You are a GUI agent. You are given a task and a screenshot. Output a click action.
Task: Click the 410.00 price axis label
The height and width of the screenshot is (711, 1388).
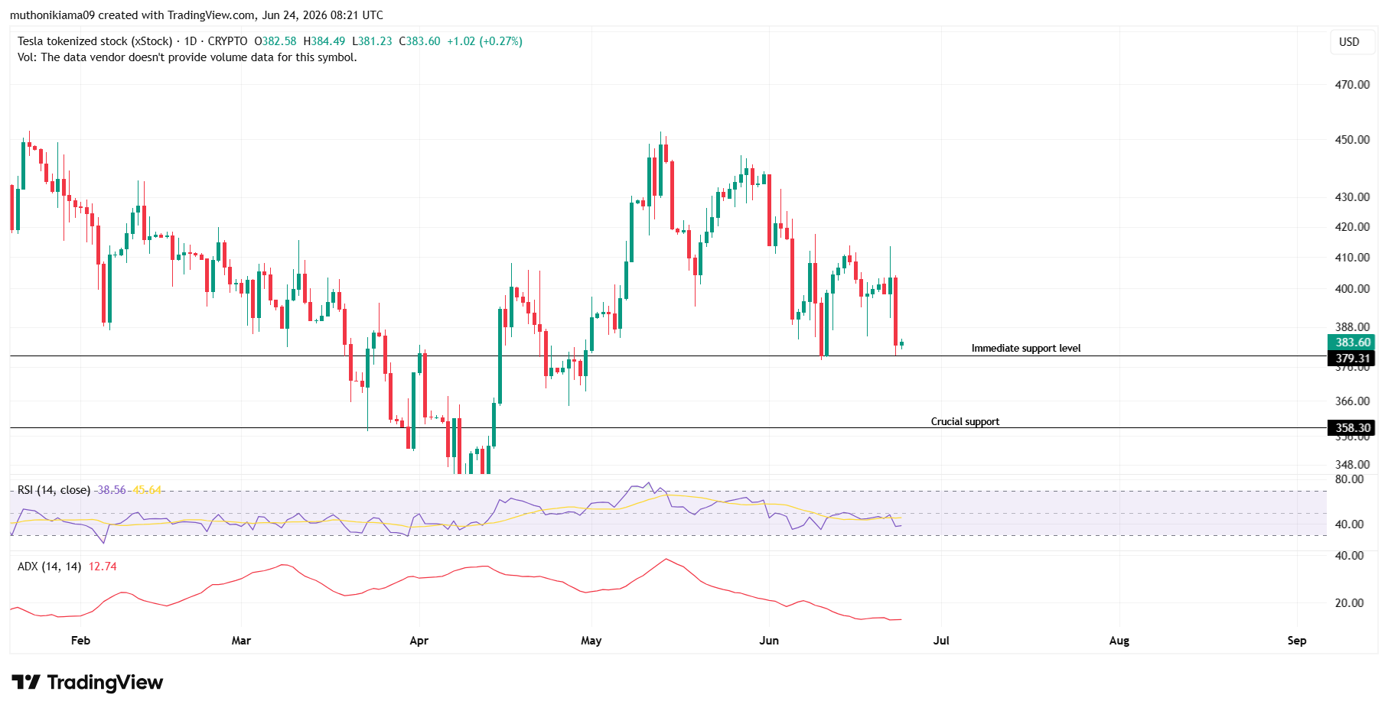click(x=1352, y=258)
